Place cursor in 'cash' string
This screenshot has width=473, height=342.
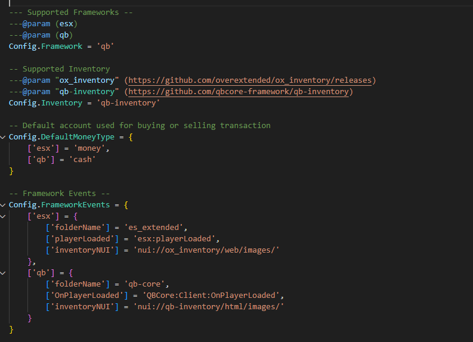tap(84, 160)
